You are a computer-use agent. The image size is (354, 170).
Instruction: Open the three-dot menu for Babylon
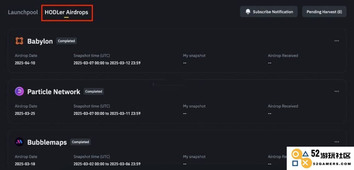pyautogui.click(x=337, y=41)
